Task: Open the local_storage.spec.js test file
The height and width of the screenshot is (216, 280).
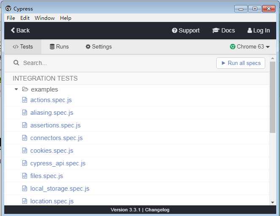Action: (x=60, y=189)
